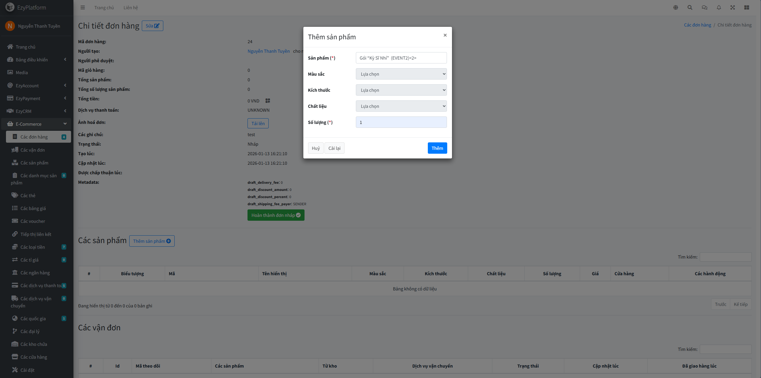Viewport: 761px width, 378px height.
Task: Open Các sản phẩm in sidebar
Action: coord(34,163)
